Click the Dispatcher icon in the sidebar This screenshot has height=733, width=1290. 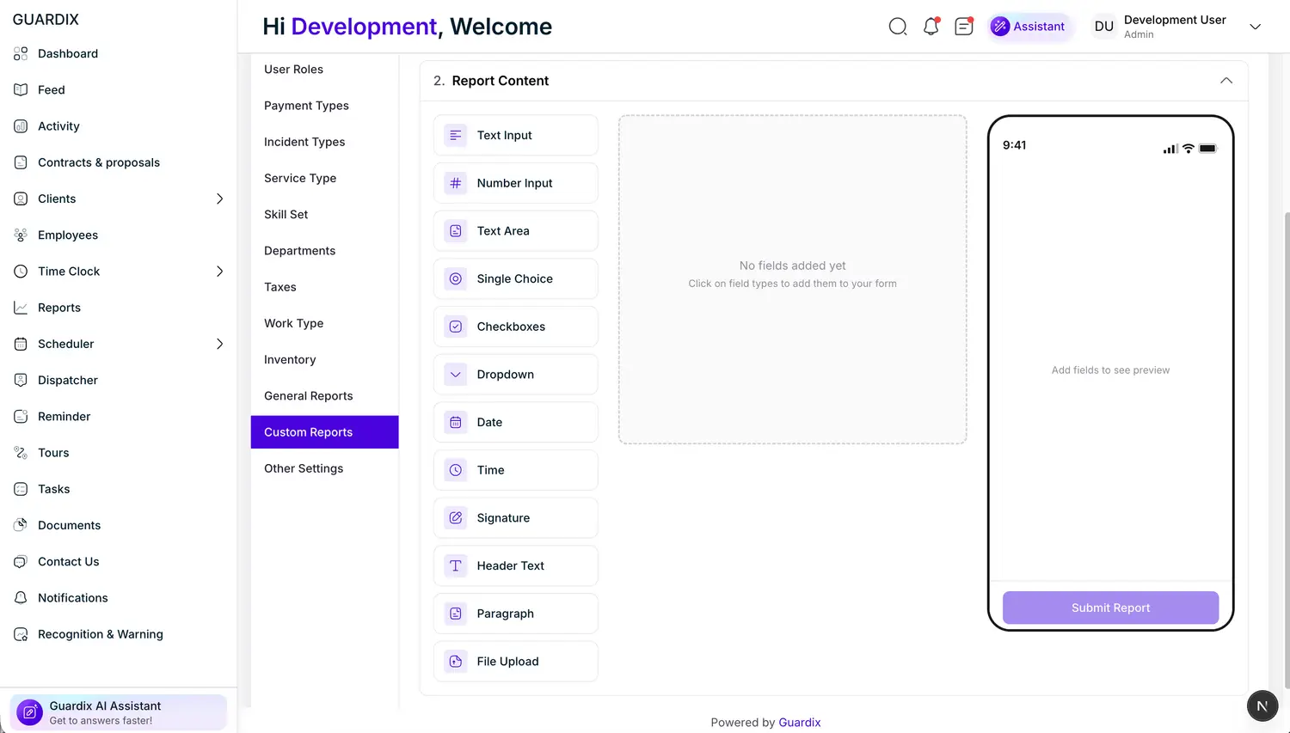click(21, 380)
